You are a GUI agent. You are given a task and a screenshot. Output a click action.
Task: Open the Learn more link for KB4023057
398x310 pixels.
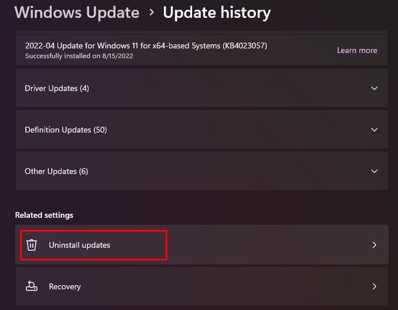tap(357, 50)
